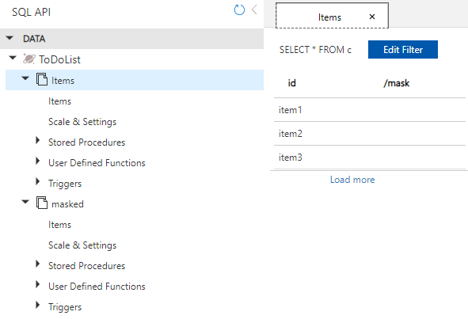Open Scale & Settings under Items container
Screen dimensions: 468x319
tap(82, 122)
